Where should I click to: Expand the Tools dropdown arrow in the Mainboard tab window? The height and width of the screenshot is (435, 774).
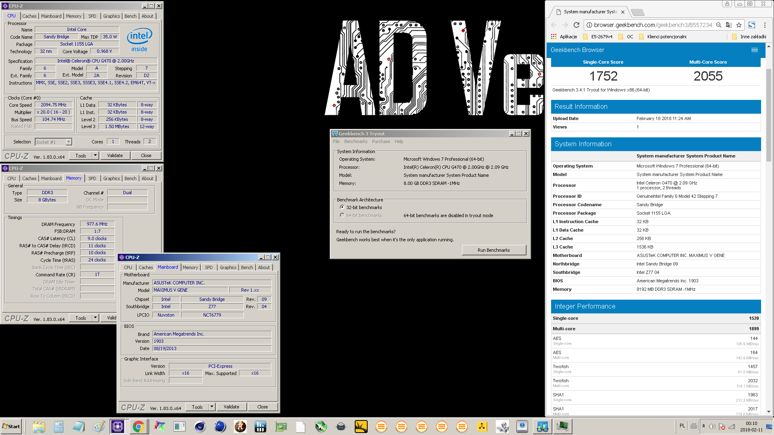pyautogui.click(x=212, y=407)
